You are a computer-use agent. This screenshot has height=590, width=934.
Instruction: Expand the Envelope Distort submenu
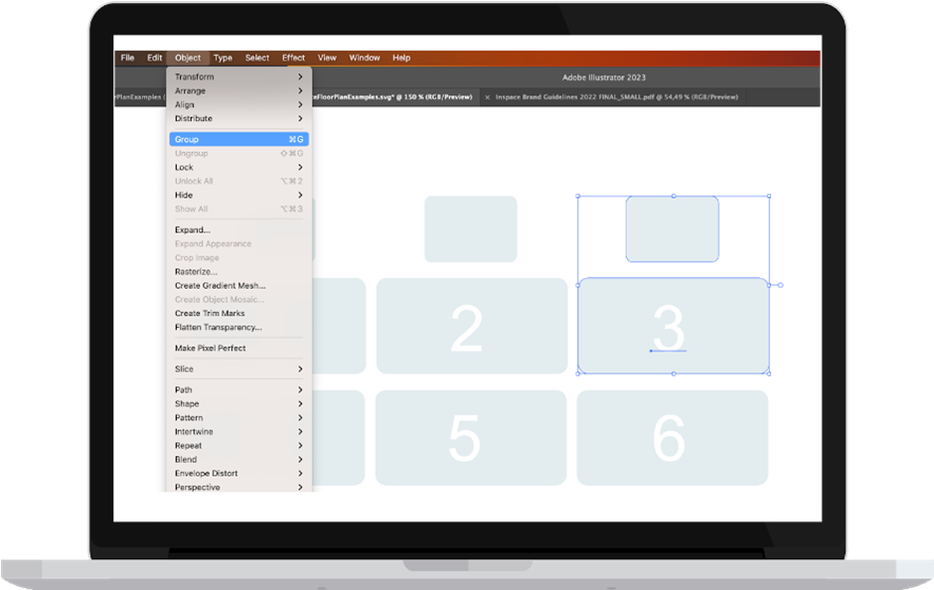click(238, 474)
